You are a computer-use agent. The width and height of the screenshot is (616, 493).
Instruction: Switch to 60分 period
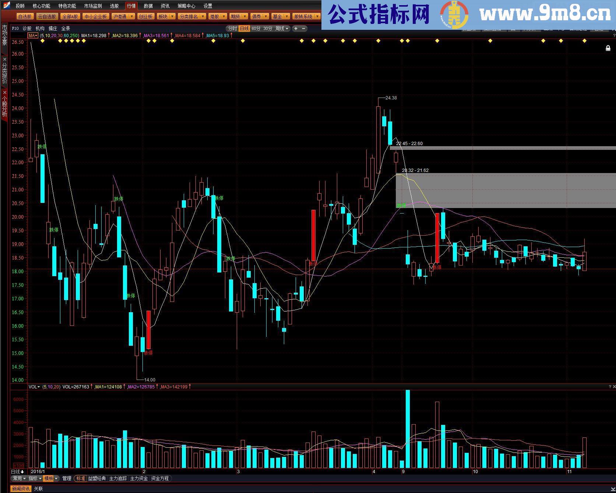256,28
